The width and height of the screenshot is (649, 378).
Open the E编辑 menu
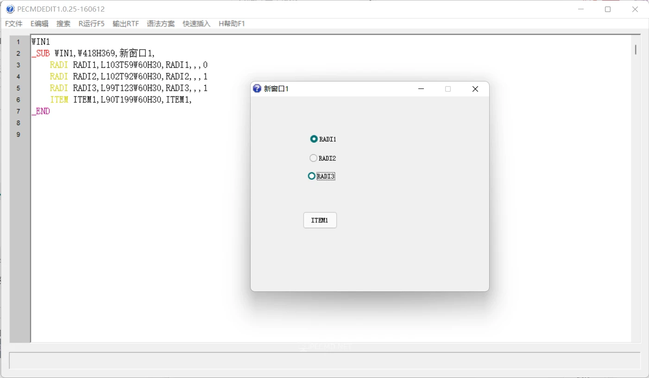[x=39, y=24]
